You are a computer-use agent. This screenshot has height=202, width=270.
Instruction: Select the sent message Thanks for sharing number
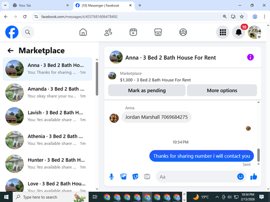point(201,156)
